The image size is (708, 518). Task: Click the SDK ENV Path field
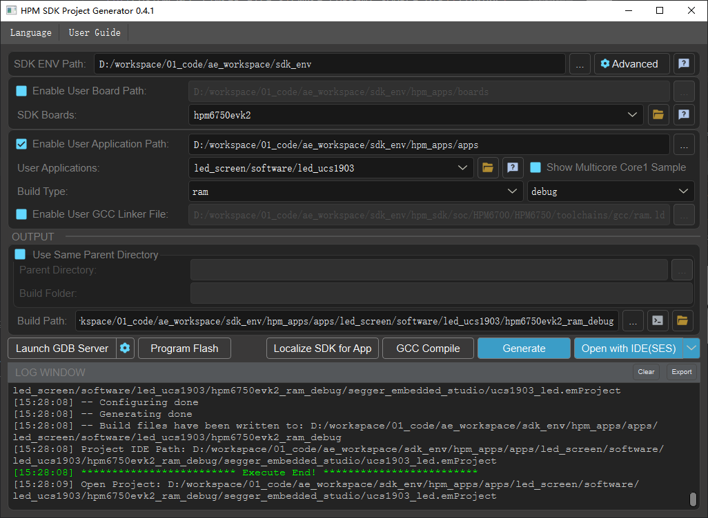330,64
